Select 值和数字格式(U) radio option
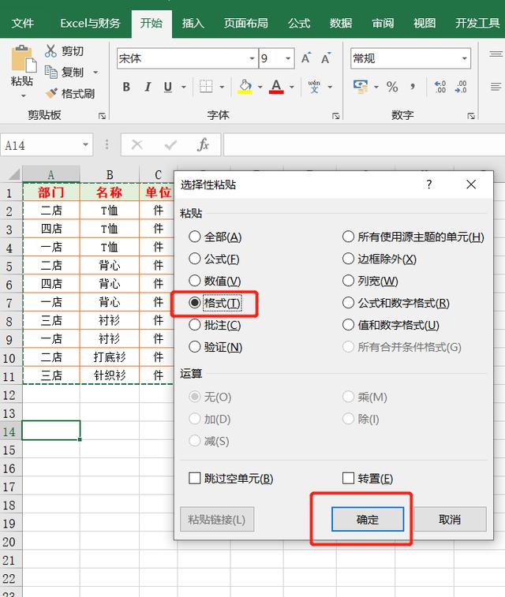Image resolution: width=505 pixels, height=597 pixels. (x=391, y=325)
